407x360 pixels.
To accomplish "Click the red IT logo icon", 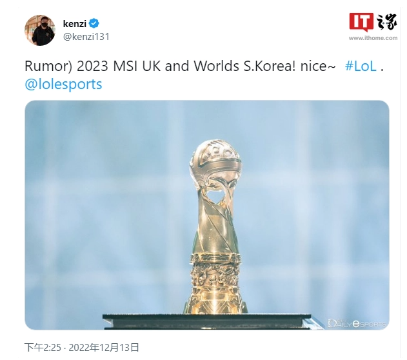I will pyautogui.click(x=361, y=22).
